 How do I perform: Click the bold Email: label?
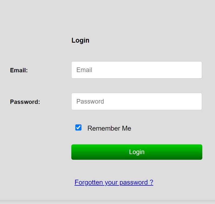[x=19, y=70]
